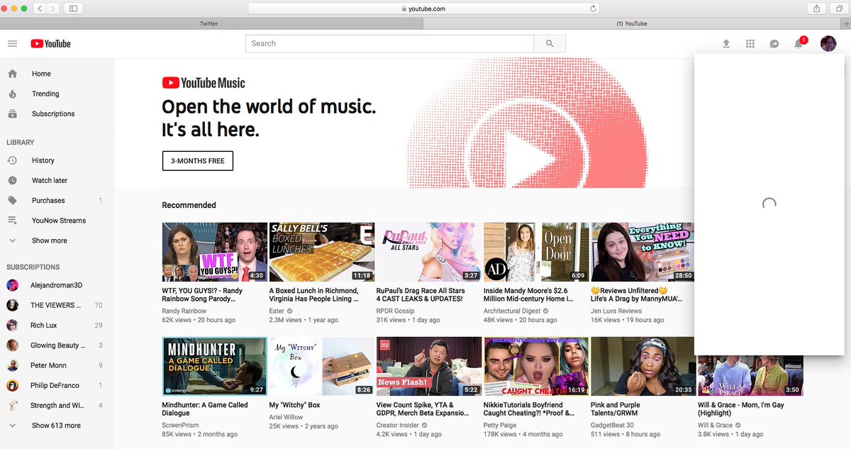Click the YouTube search field
Screen dimensions: 851x449
coord(389,43)
